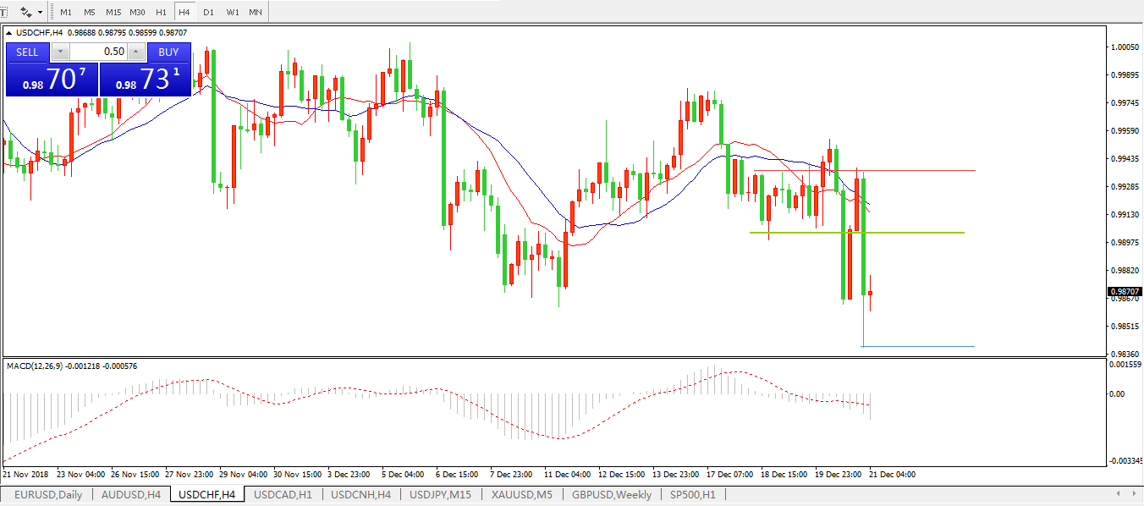
Task: Select the H1 timeframe button
Action: point(161,12)
